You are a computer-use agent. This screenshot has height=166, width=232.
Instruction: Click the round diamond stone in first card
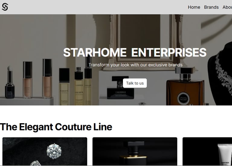pos(54,151)
